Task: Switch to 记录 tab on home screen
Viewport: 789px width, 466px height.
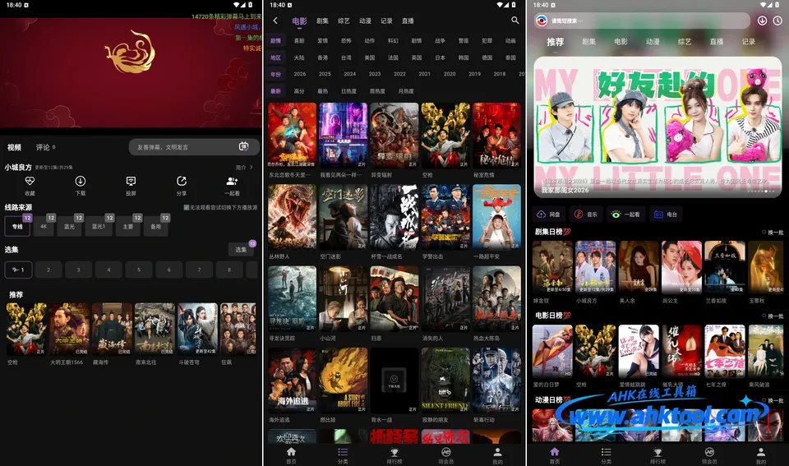Action: click(748, 42)
